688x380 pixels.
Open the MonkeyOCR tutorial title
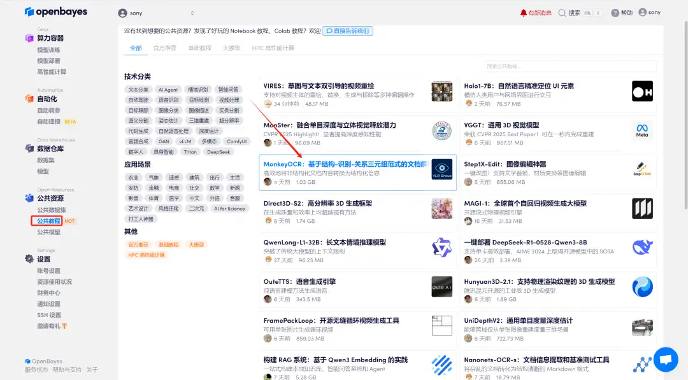(345, 164)
